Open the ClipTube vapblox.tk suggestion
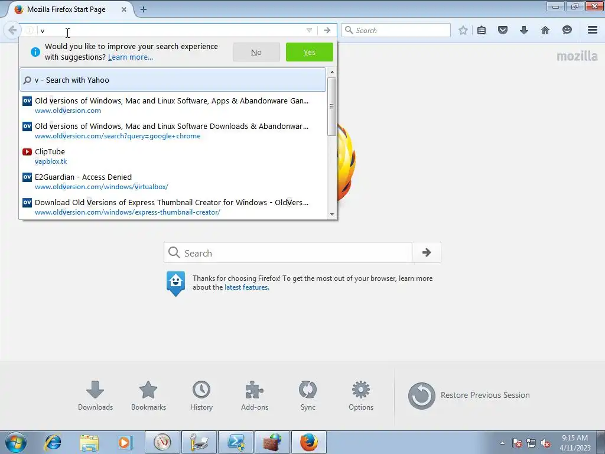 pyautogui.click(x=173, y=156)
